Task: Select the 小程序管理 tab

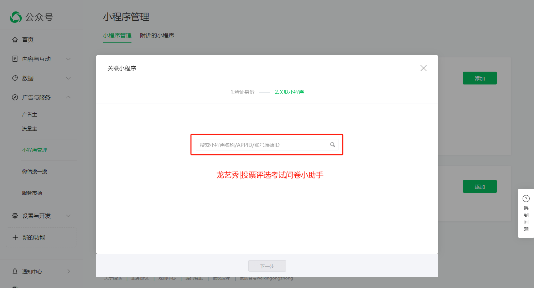Action: [x=117, y=36]
